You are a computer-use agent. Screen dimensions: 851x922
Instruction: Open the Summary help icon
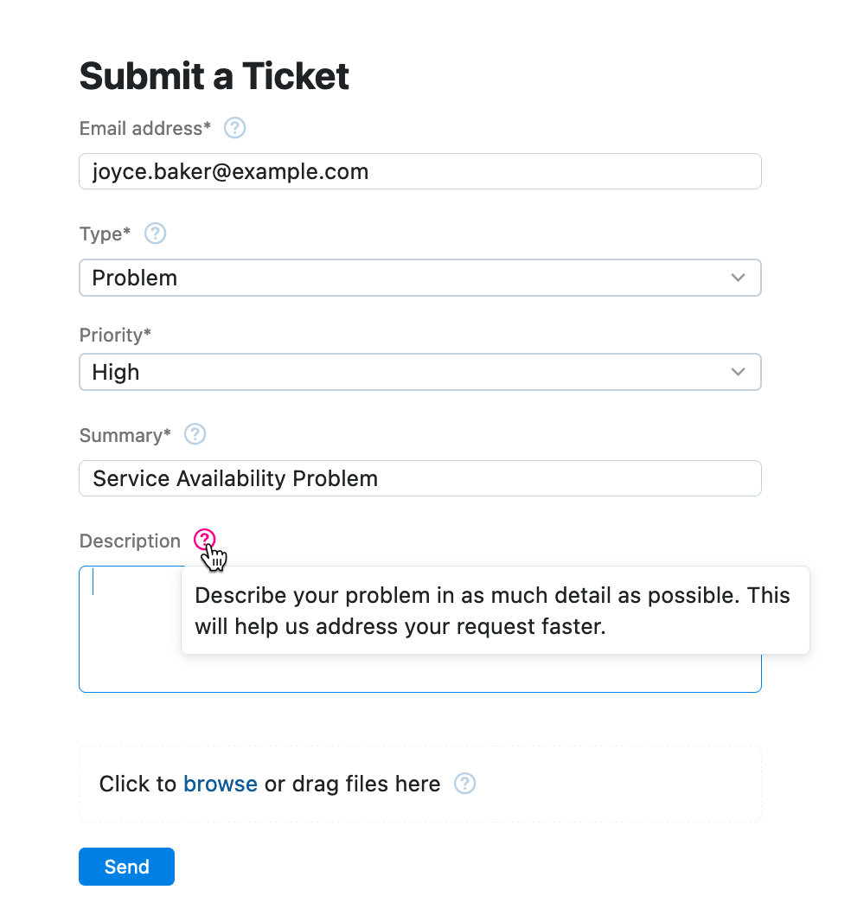195,434
